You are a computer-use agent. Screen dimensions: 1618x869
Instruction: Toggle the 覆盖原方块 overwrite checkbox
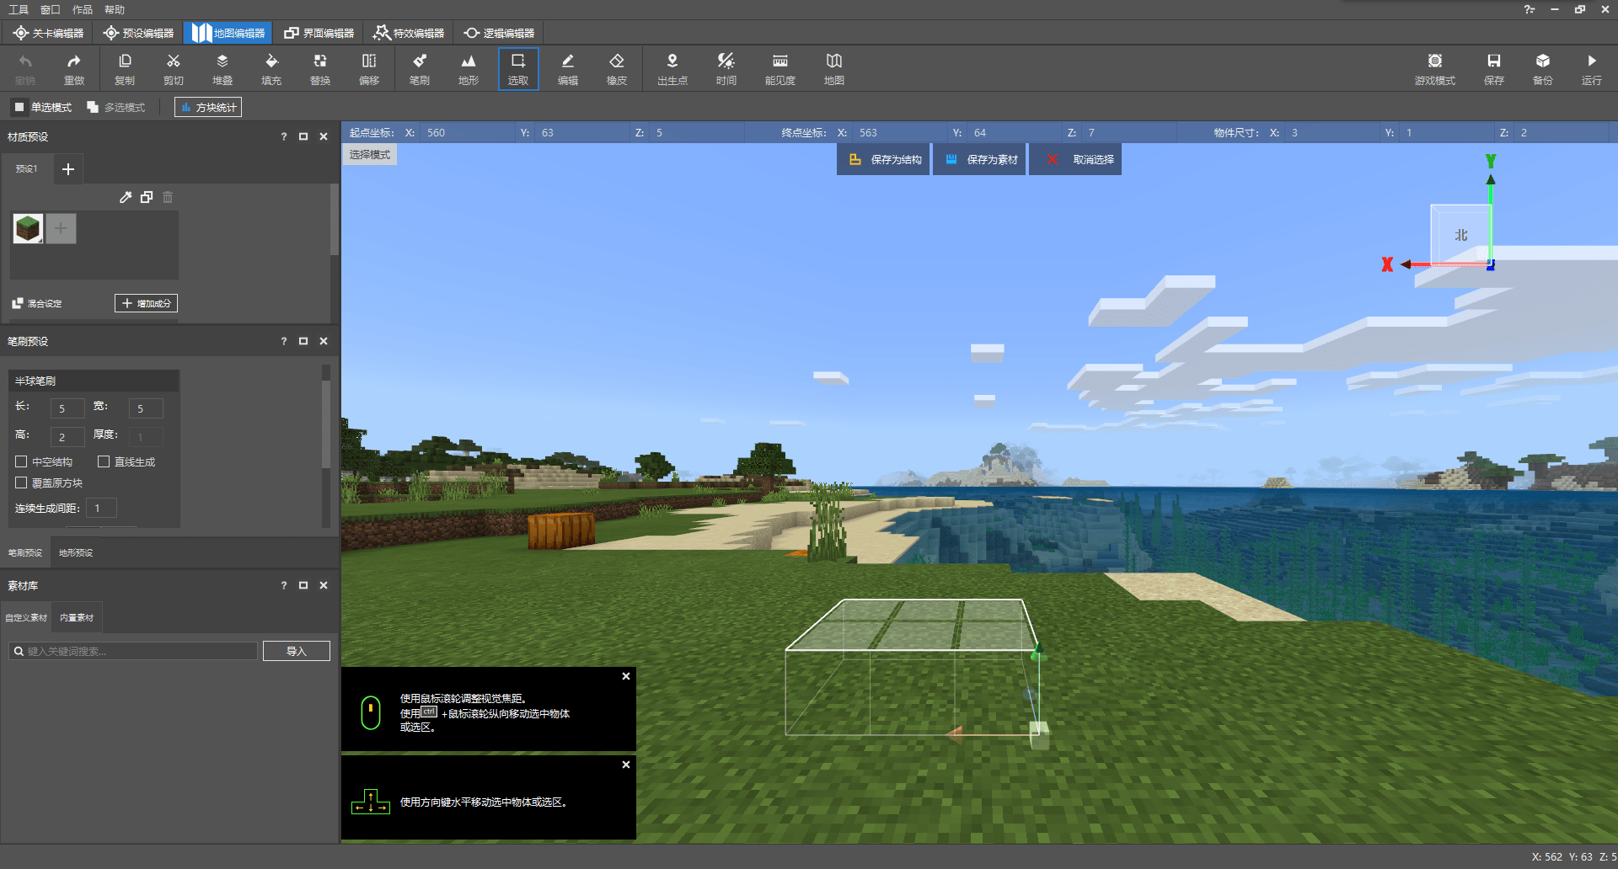21,482
